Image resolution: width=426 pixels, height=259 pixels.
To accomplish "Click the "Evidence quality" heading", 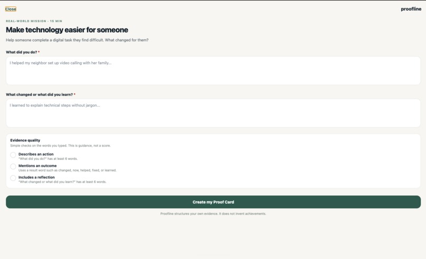I will pyautogui.click(x=25, y=140).
